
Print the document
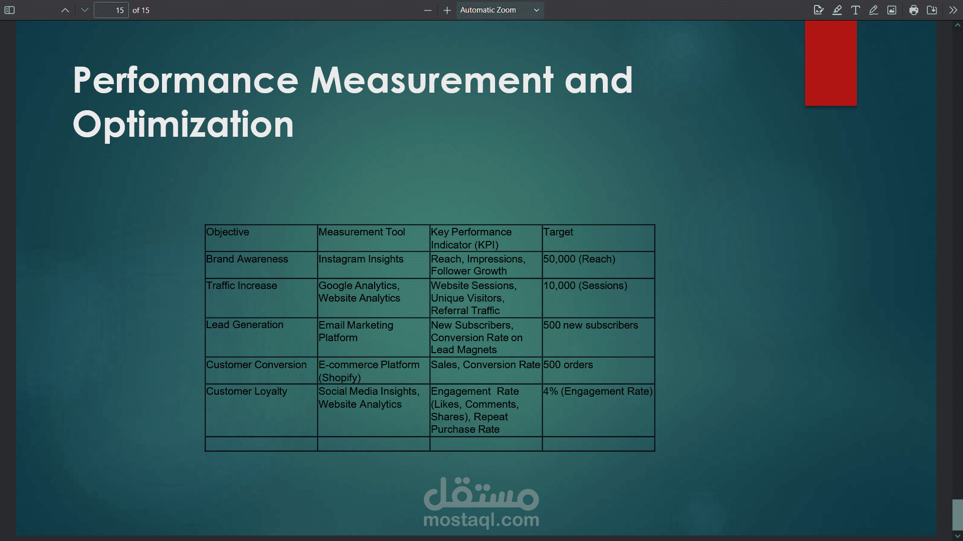click(x=913, y=10)
